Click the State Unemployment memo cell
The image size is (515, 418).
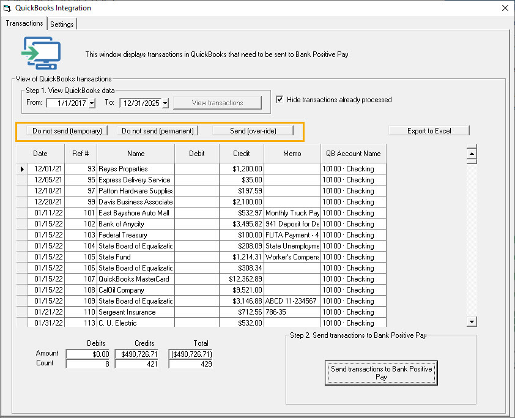click(x=292, y=246)
